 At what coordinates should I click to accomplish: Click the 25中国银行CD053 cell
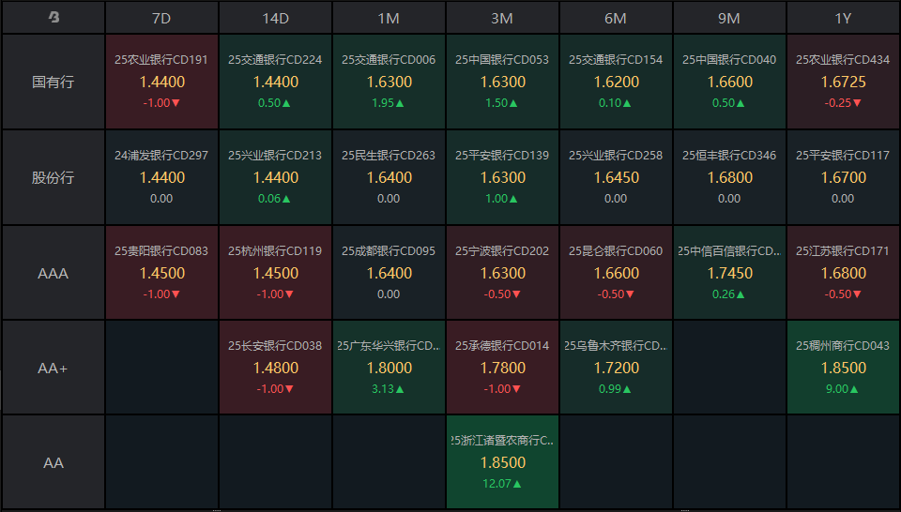(x=502, y=82)
